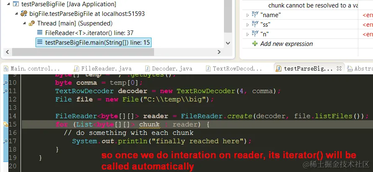373x172 pixels.
Task: Click the expression icon next to "name"
Action: pos(255,15)
